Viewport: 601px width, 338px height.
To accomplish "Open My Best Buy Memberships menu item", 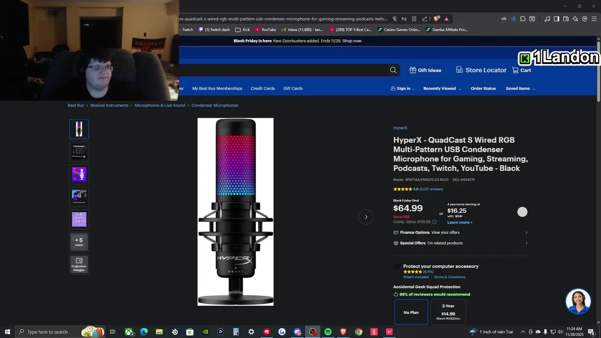I will click(217, 88).
